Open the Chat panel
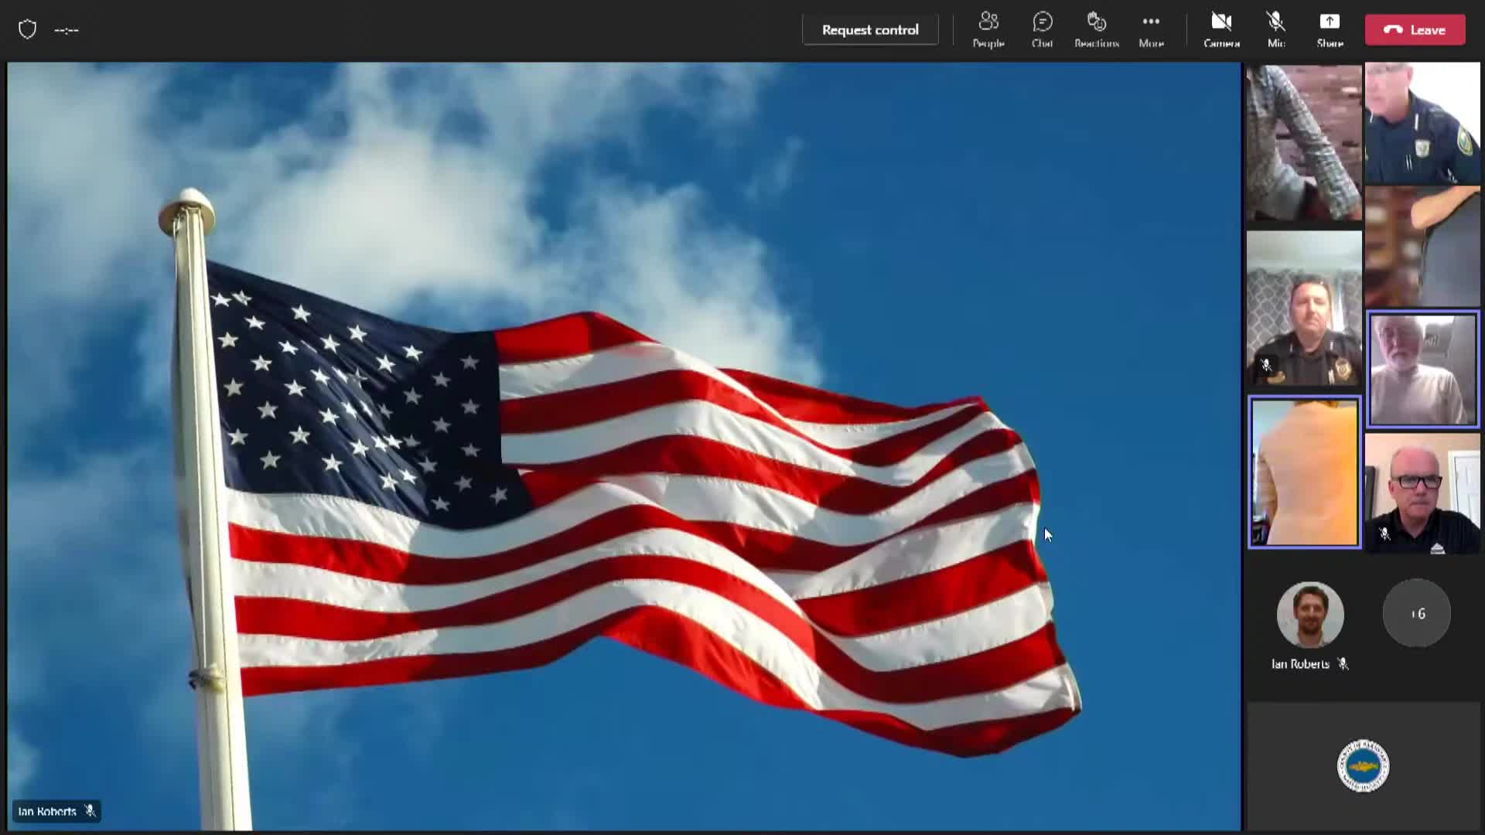 1042,29
